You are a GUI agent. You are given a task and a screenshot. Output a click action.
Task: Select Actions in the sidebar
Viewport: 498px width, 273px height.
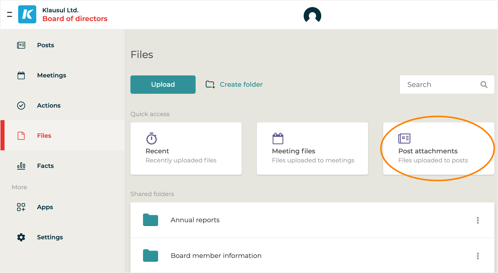tap(49, 106)
